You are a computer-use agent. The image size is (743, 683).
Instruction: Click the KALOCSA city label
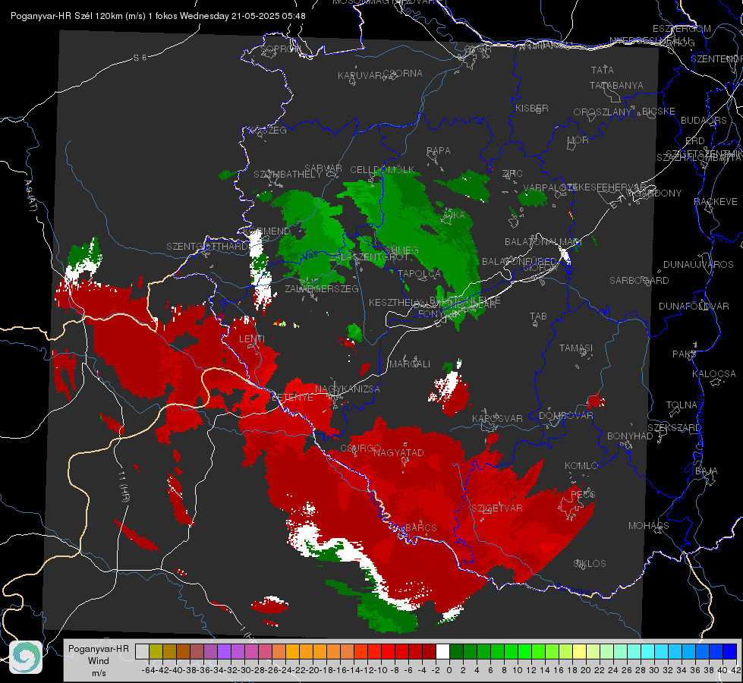(713, 374)
